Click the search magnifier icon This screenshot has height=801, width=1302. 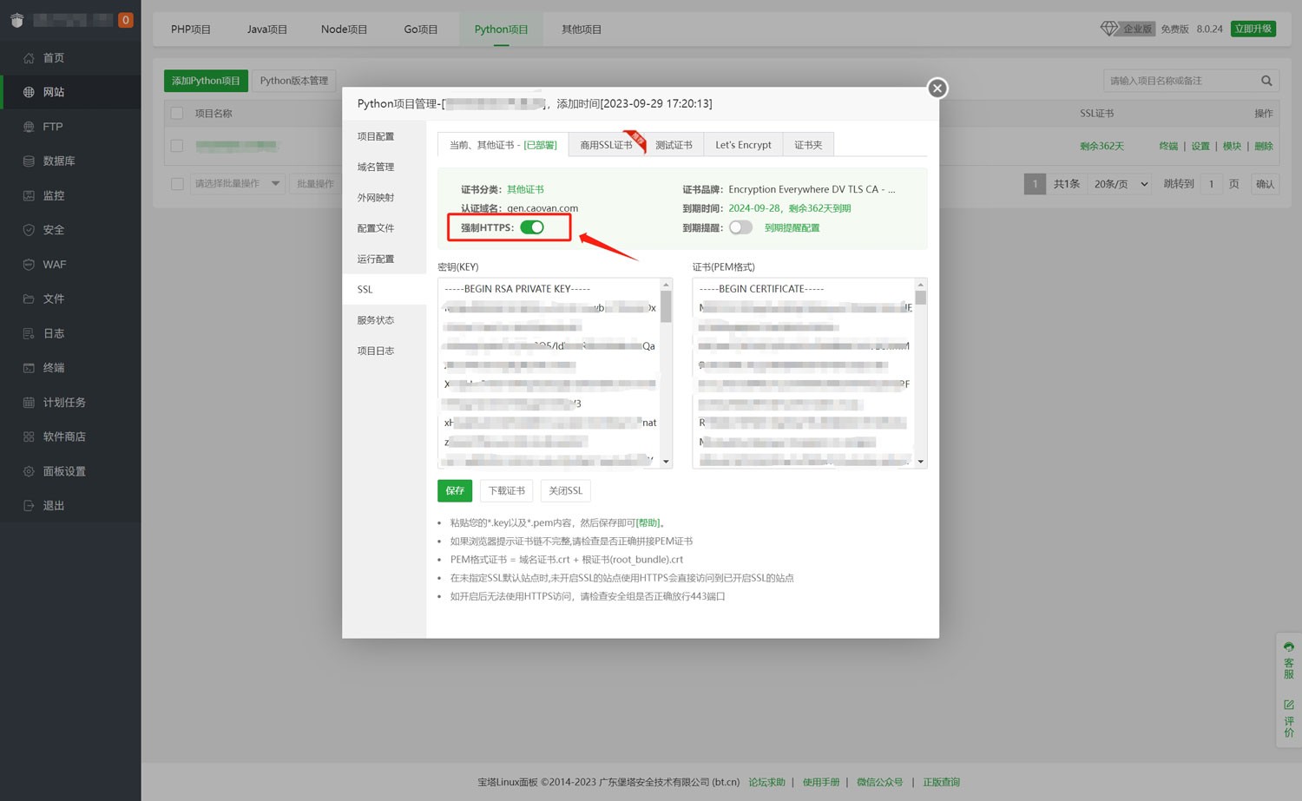(x=1266, y=81)
